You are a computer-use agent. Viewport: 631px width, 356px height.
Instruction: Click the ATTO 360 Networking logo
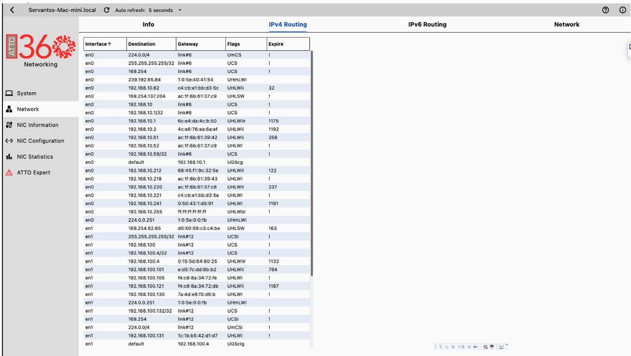pos(40,51)
